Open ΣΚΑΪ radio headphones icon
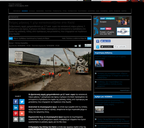 tap(96, 31)
